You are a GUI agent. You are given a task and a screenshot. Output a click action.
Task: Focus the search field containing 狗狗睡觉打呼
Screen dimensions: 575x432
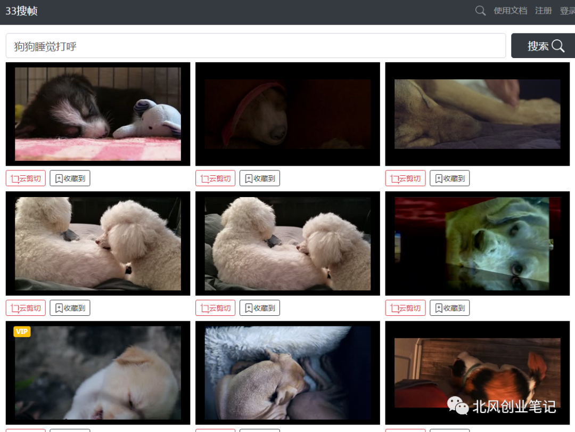point(256,46)
